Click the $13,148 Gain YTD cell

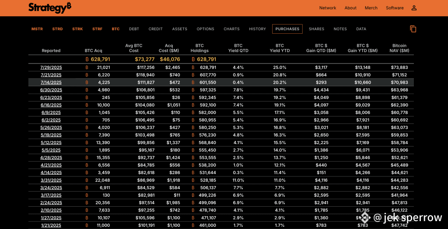363,67
